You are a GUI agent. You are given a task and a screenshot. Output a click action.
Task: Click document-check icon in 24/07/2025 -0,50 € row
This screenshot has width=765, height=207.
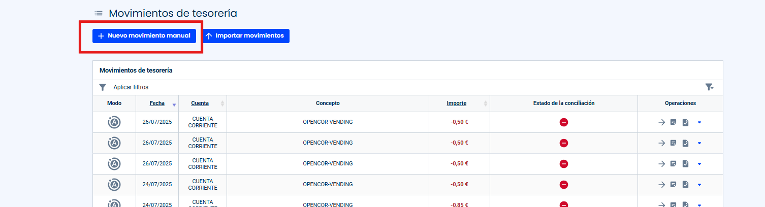tap(685, 185)
